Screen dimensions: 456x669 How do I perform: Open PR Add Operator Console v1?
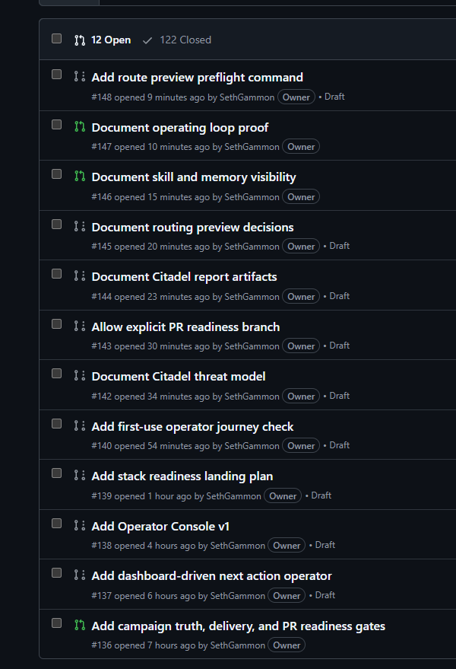[x=160, y=527]
